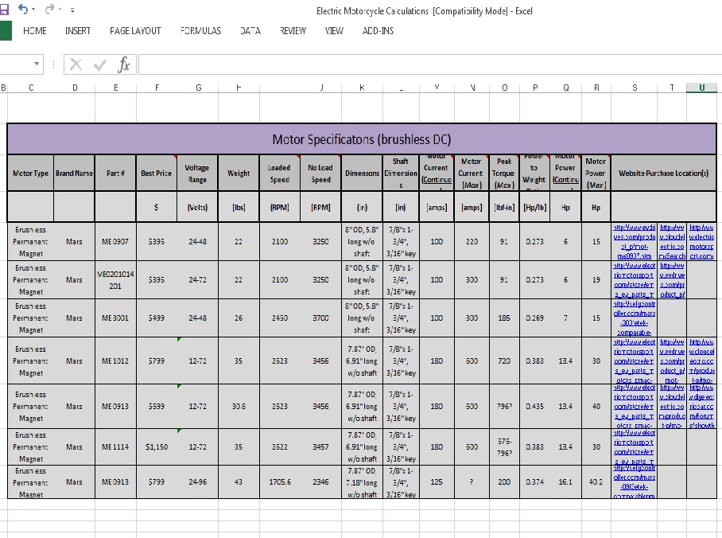Click the Part # header cell

point(115,173)
